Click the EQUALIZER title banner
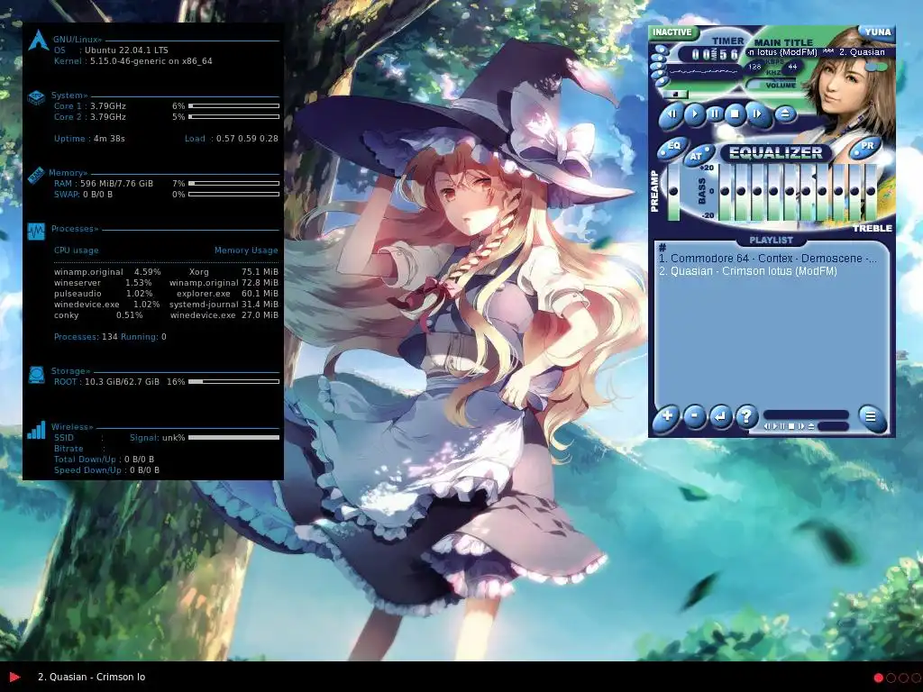The width and height of the screenshot is (923, 692). click(x=776, y=153)
